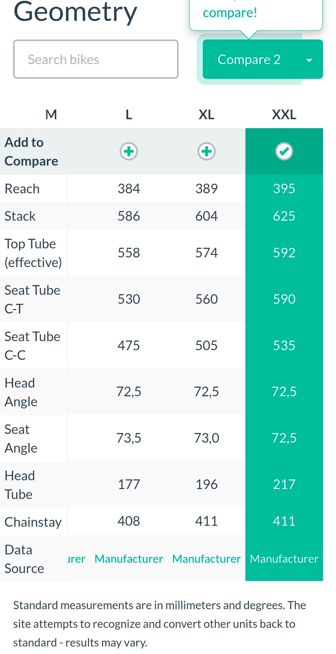Uncheck XXL from comparison
This screenshot has height=654, width=336.
pos(284,152)
